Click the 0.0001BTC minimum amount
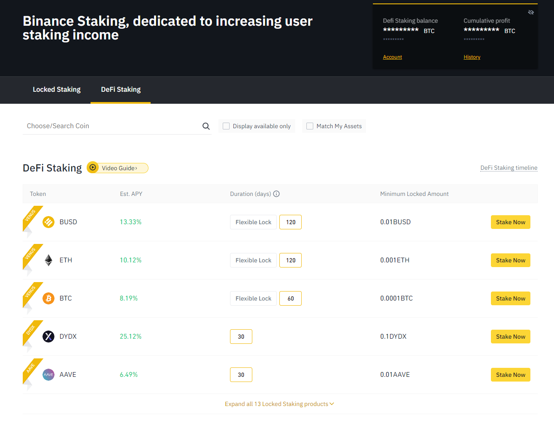This screenshot has width=554, height=433. coord(397,298)
